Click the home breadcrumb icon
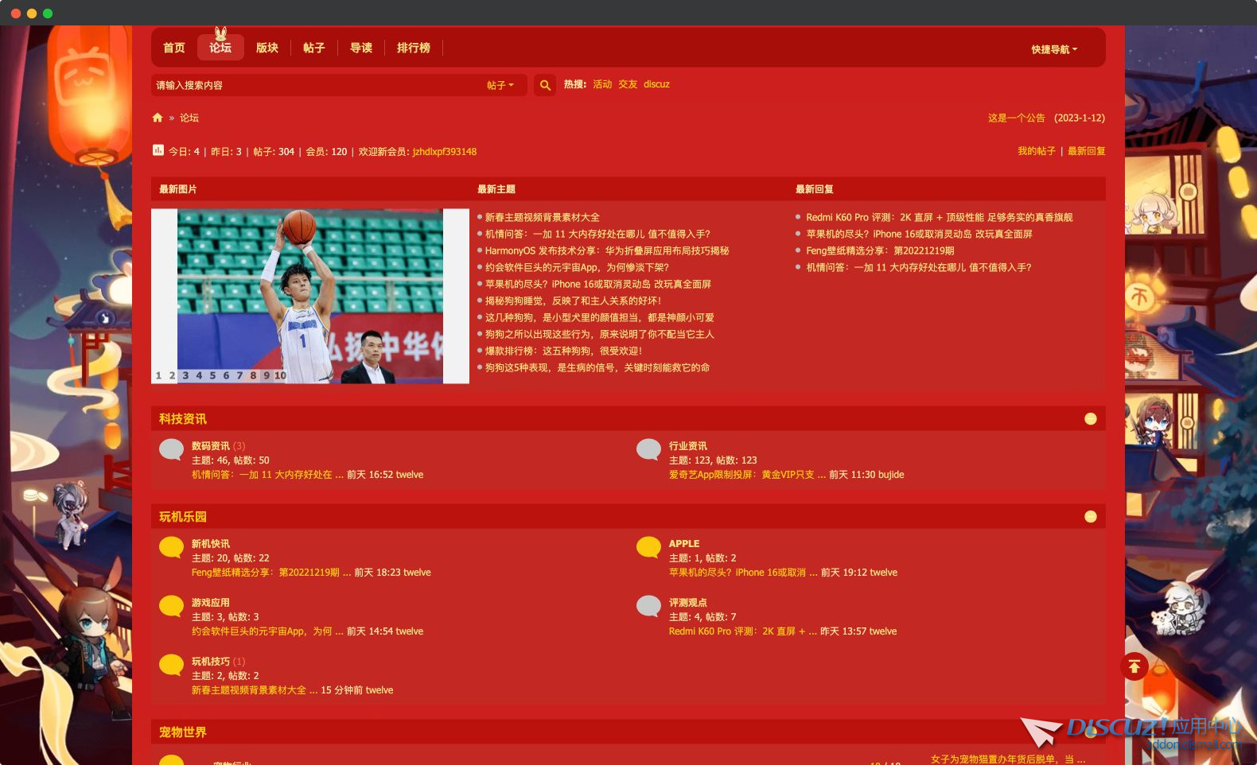 158,118
